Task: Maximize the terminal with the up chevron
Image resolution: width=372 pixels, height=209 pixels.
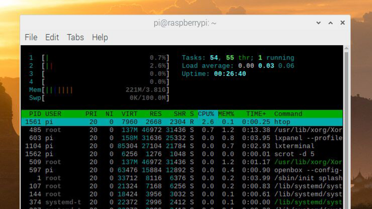Action: pyautogui.click(x=330, y=23)
